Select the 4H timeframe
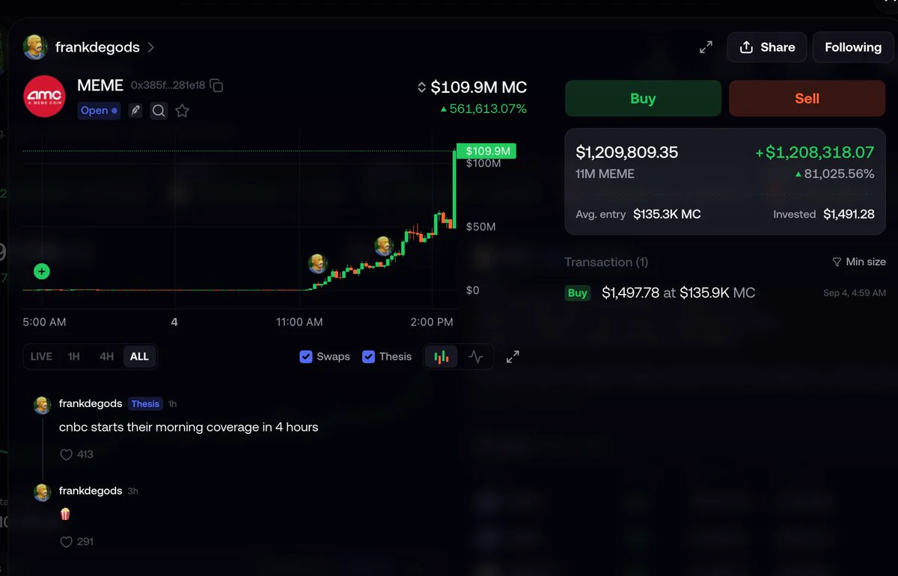This screenshot has height=576, width=898. [x=106, y=356]
